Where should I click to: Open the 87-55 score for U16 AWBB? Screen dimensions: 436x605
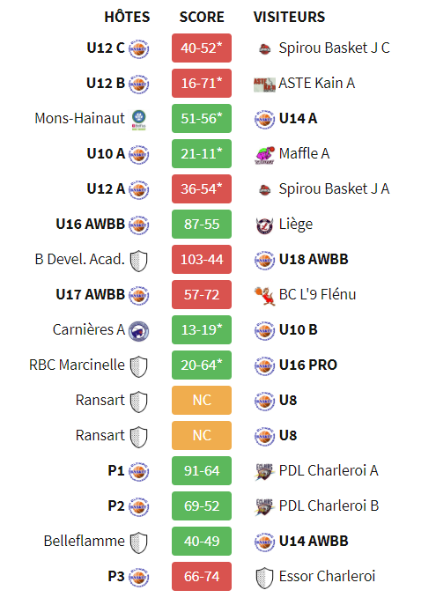pyautogui.click(x=202, y=225)
